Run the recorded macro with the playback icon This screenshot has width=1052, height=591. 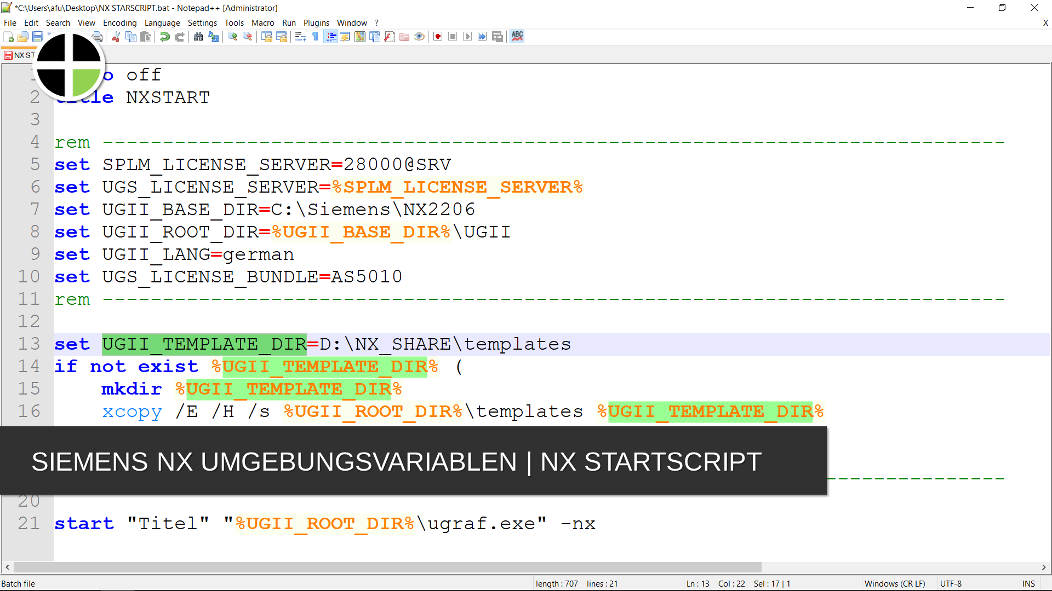(x=467, y=37)
